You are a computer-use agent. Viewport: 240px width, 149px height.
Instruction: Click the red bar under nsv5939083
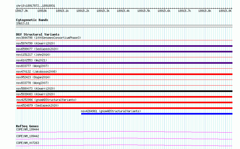[124, 97]
